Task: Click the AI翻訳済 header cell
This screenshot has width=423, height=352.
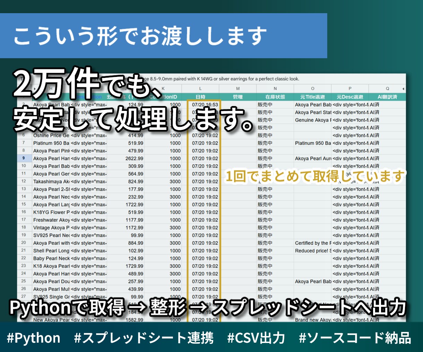Action: pos(387,97)
